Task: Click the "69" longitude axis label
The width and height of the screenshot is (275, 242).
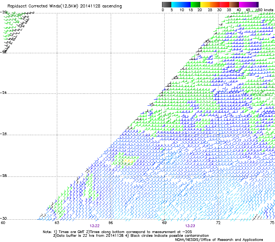Action: 164,223
